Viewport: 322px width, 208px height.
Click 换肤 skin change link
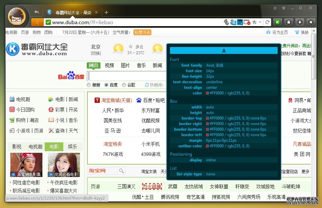302,32
